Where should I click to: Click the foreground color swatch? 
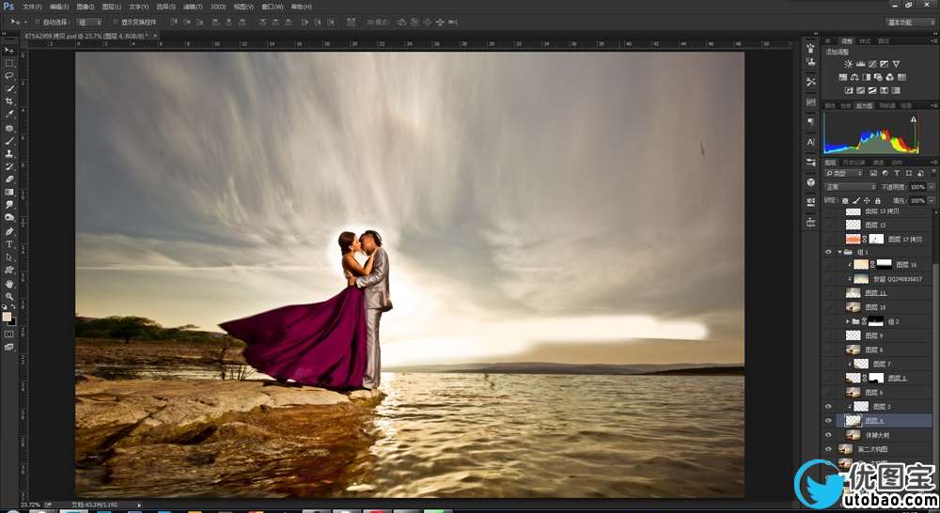point(7,317)
